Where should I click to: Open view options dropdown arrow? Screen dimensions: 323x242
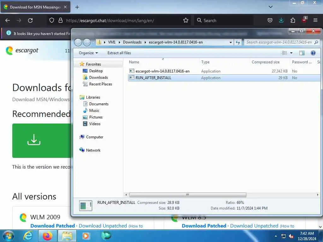coord(291,53)
